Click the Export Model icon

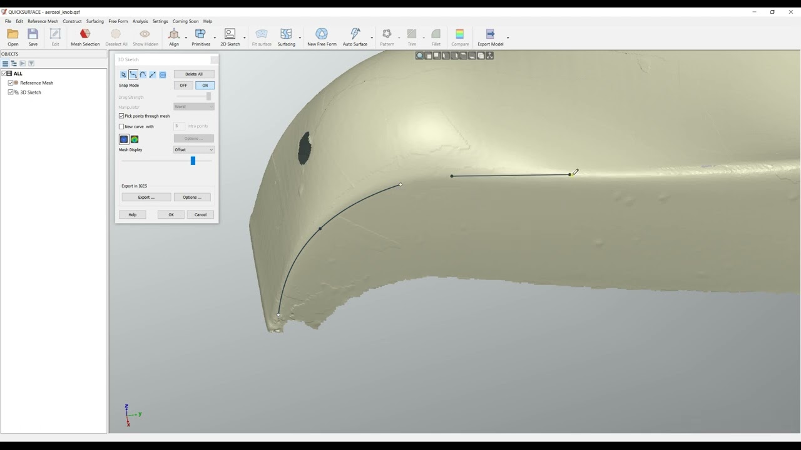point(490,34)
